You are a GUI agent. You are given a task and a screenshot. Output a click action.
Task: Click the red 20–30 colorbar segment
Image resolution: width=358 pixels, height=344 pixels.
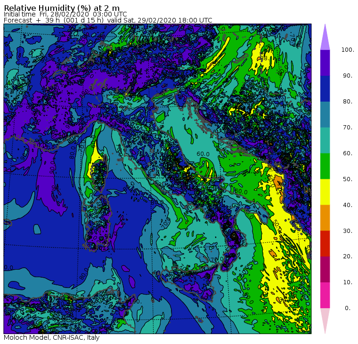(x=325, y=243)
